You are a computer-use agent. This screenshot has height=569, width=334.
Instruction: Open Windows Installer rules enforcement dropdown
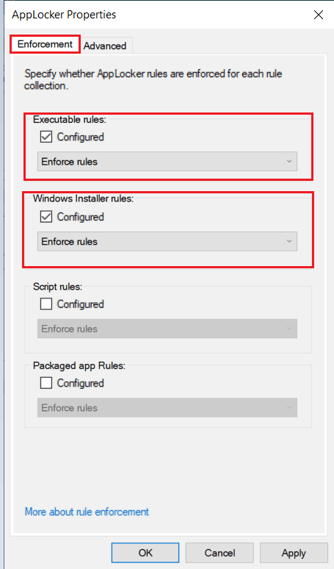(x=167, y=241)
